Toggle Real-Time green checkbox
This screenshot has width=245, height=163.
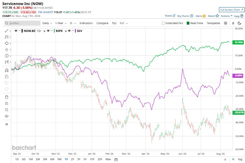point(188,23)
